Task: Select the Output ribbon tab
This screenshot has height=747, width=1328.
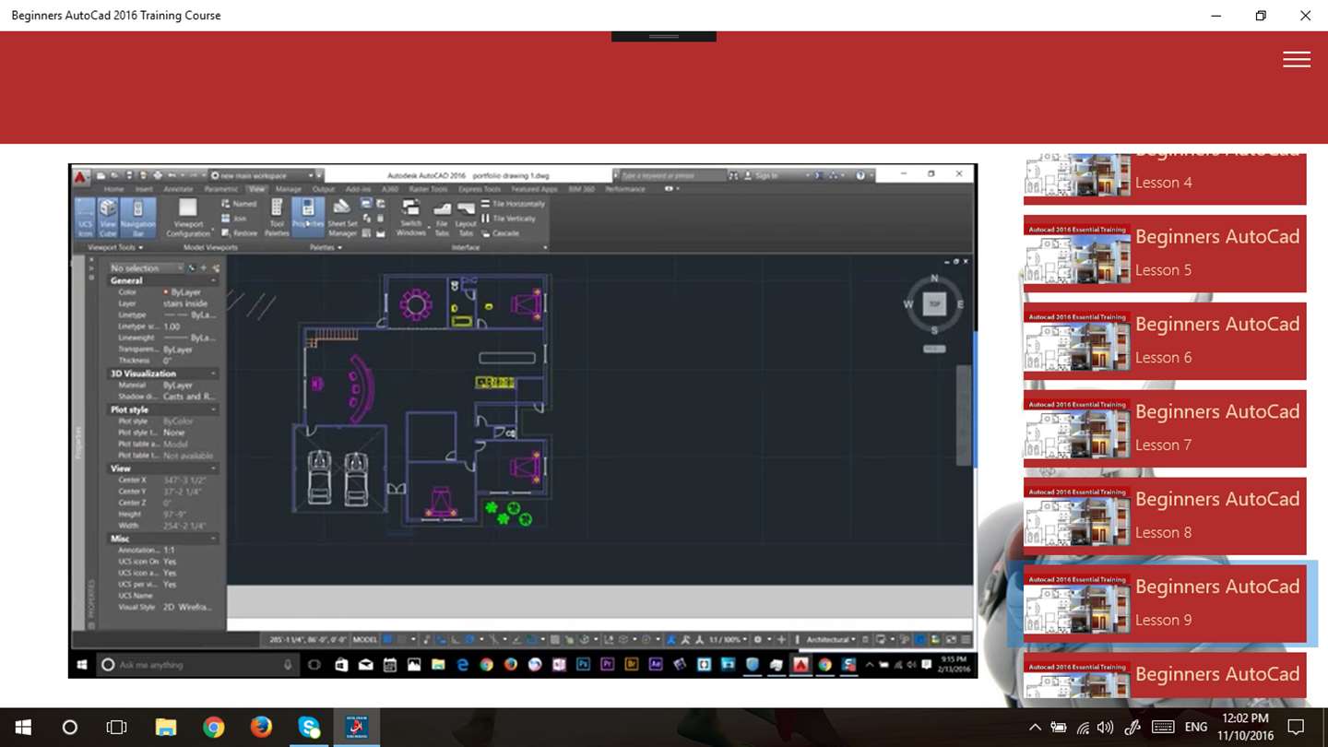Action: [324, 189]
